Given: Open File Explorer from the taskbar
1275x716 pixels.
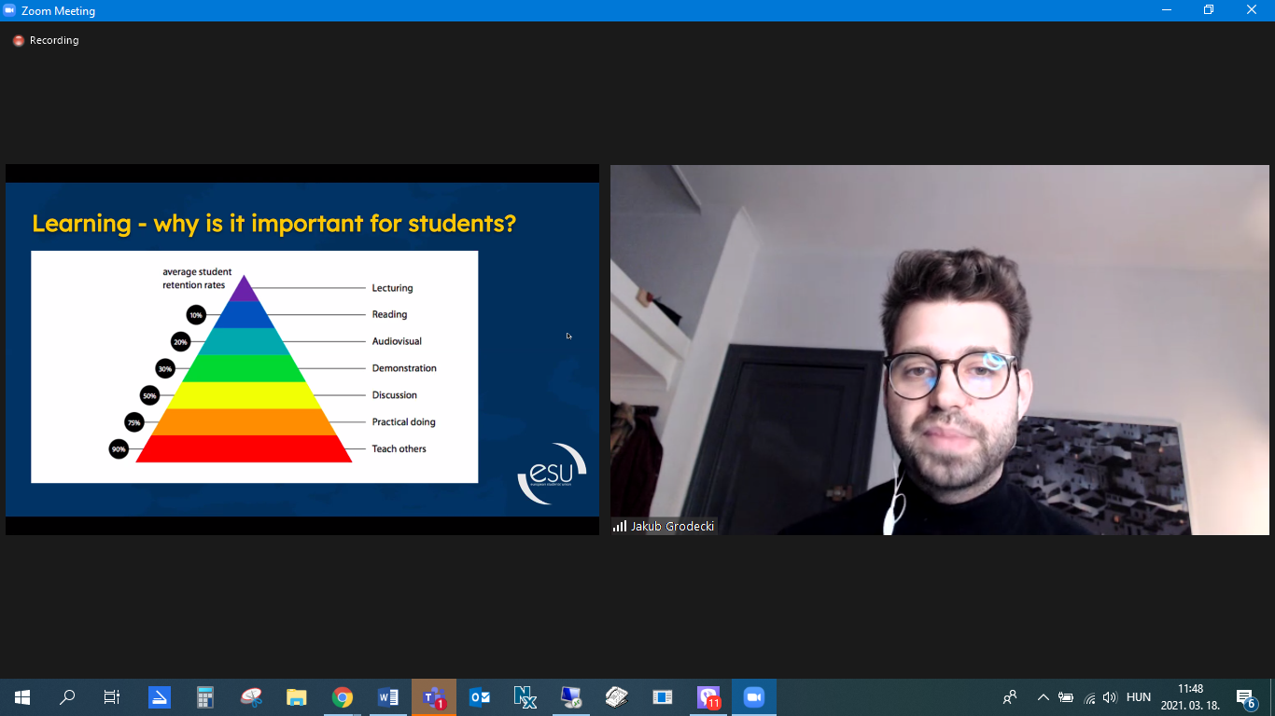Looking at the screenshot, I should tap(297, 697).
